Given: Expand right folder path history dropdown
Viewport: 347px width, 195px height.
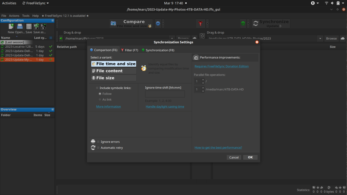Looking at the screenshot, I should tap(320, 39).
